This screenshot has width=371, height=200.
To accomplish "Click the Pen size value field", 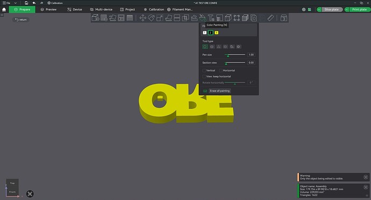I will click(x=251, y=55).
